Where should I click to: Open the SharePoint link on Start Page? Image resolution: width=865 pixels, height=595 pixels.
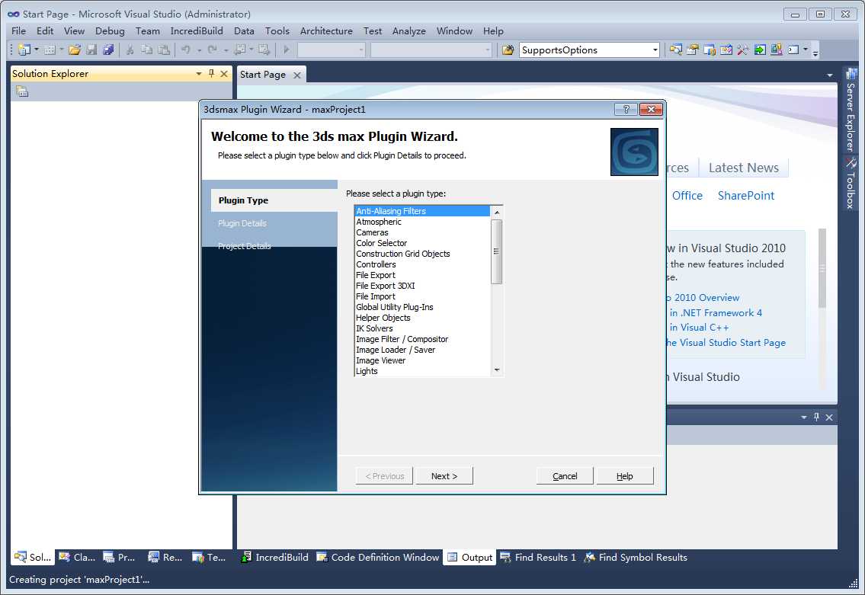[x=746, y=195]
